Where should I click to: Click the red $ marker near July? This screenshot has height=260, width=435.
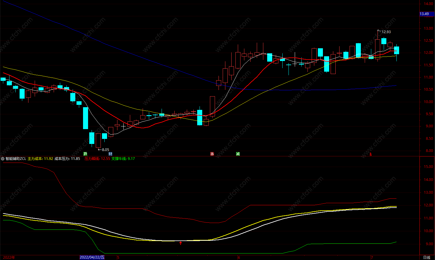371,154
